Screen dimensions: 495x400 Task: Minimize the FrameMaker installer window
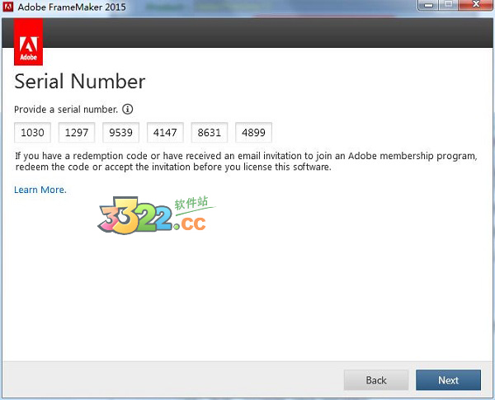tap(428, 5)
